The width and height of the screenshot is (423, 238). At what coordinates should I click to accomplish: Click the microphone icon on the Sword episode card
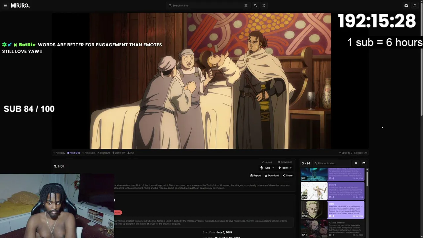click(333, 197)
